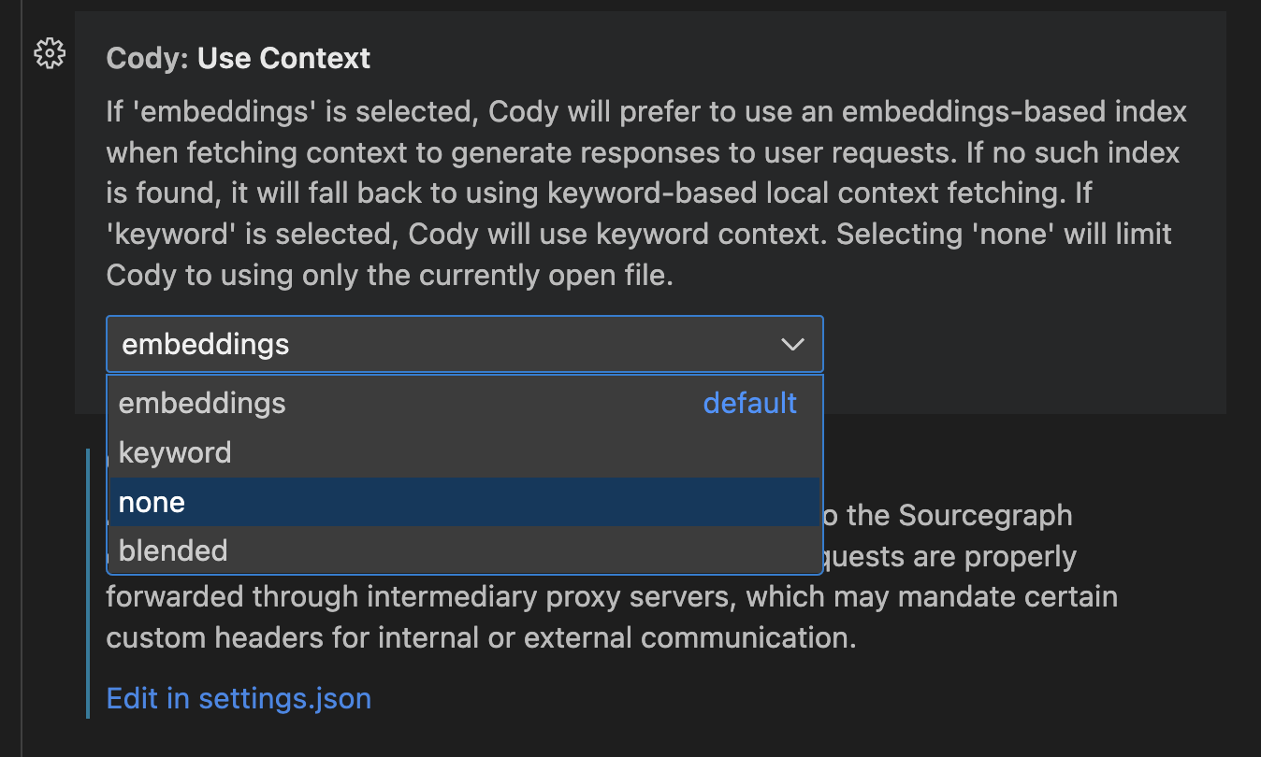Click the blue default label beside embeddings
Viewport: 1261px width, 757px height.
(750, 403)
